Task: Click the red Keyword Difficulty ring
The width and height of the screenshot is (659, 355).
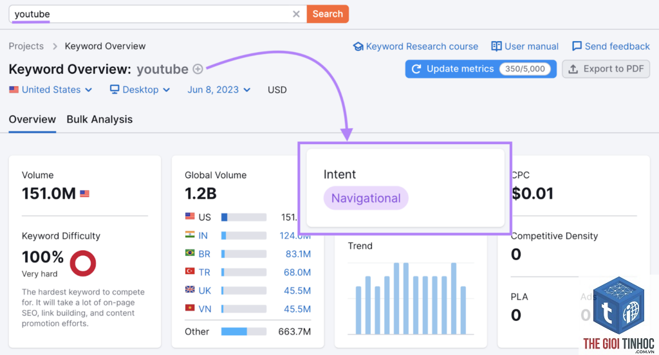Action: (x=83, y=264)
